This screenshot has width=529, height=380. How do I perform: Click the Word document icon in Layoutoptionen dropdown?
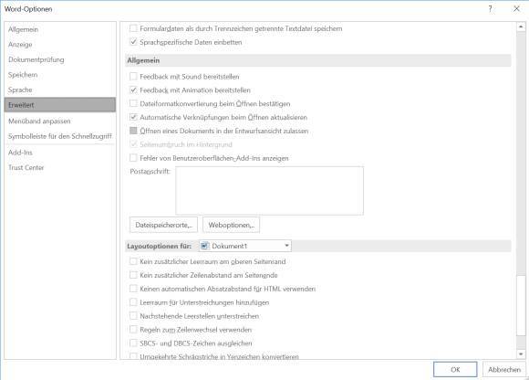click(x=204, y=246)
